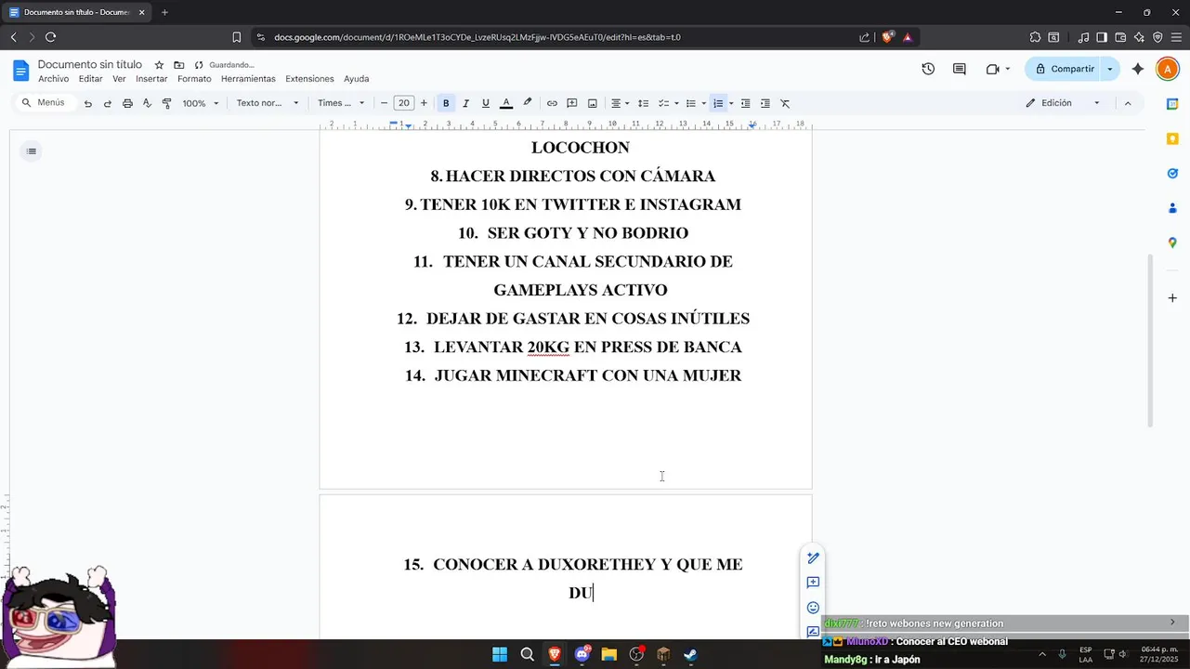Add emoji reaction from page margin
Viewport: 1190px width, 669px height.
point(813,608)
